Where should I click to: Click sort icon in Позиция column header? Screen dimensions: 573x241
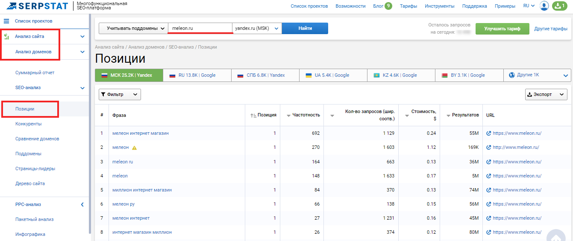[253, 115]
